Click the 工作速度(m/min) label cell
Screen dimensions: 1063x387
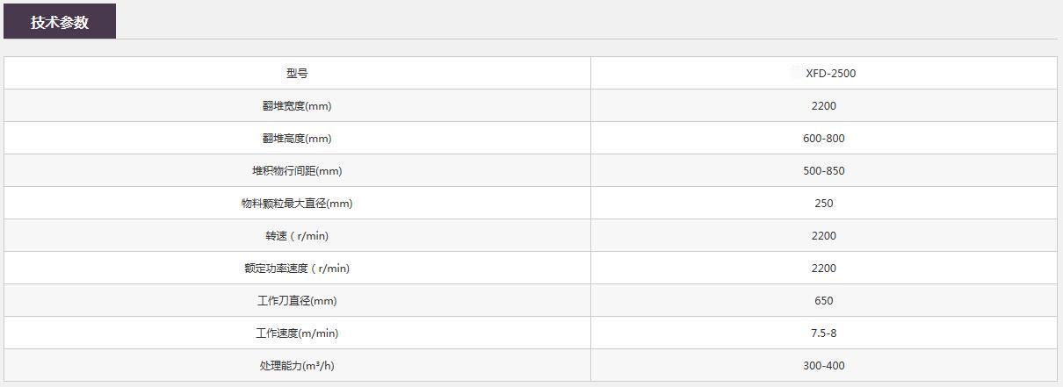[x=297, y=333]
